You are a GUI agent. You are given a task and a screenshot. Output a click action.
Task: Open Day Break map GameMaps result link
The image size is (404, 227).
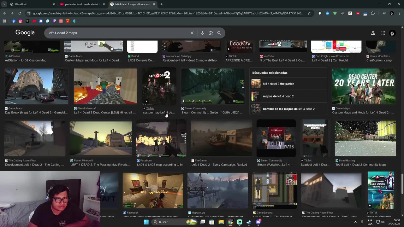click(x=36, y=113)
